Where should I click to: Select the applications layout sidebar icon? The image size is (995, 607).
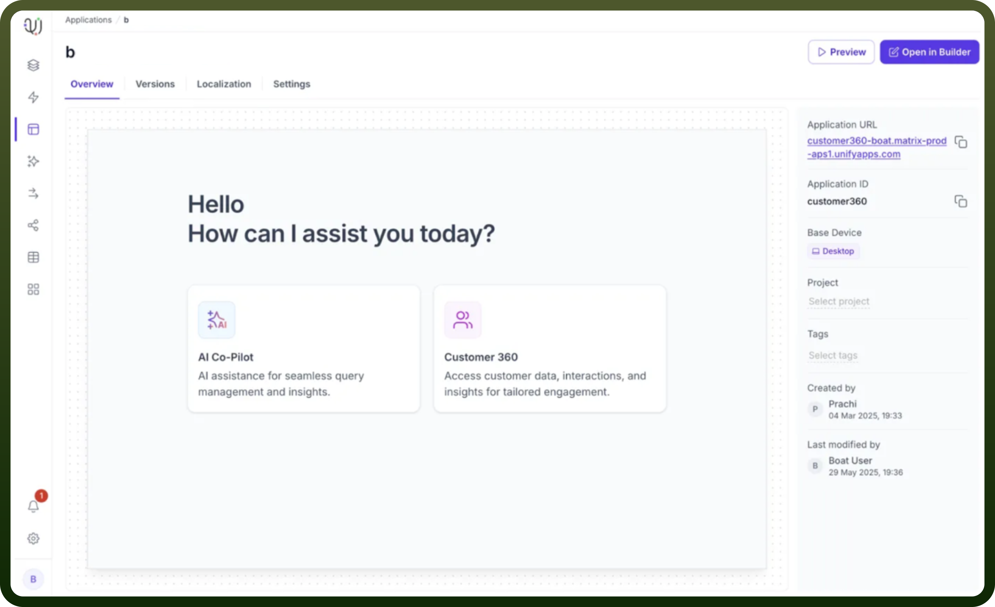click(x=33, y=129)
